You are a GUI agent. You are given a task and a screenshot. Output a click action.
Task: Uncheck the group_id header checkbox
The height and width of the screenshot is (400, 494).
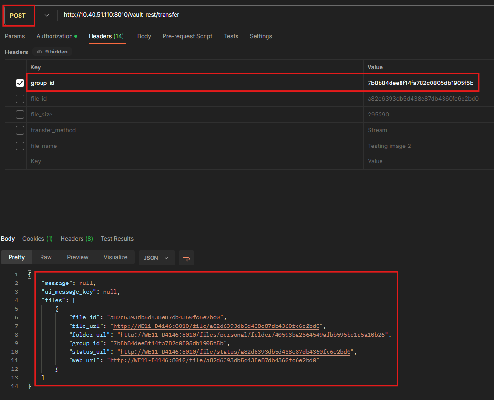point(20,83)
